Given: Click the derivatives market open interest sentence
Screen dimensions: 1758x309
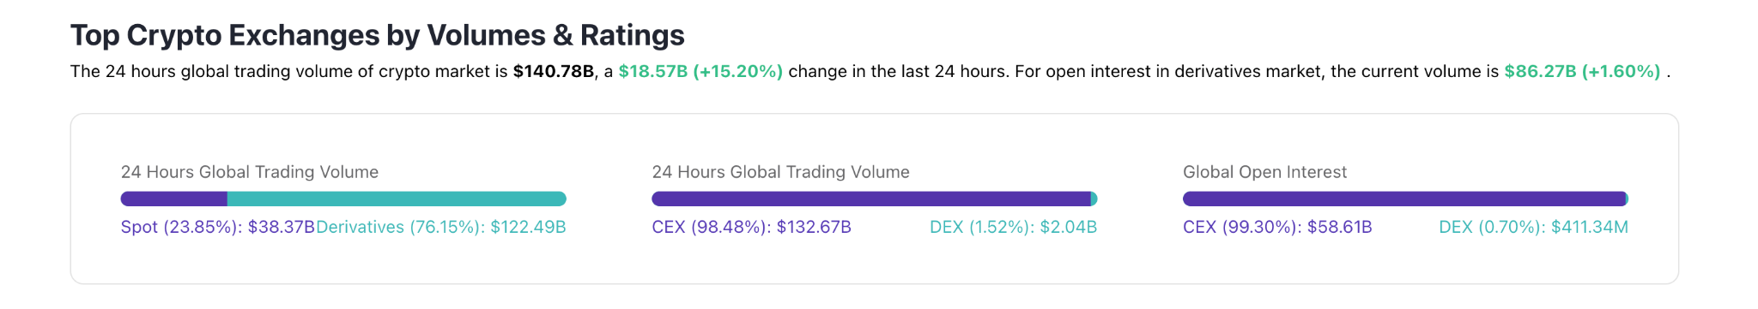Looking at the screenshot, I should tap(1343, 71).
